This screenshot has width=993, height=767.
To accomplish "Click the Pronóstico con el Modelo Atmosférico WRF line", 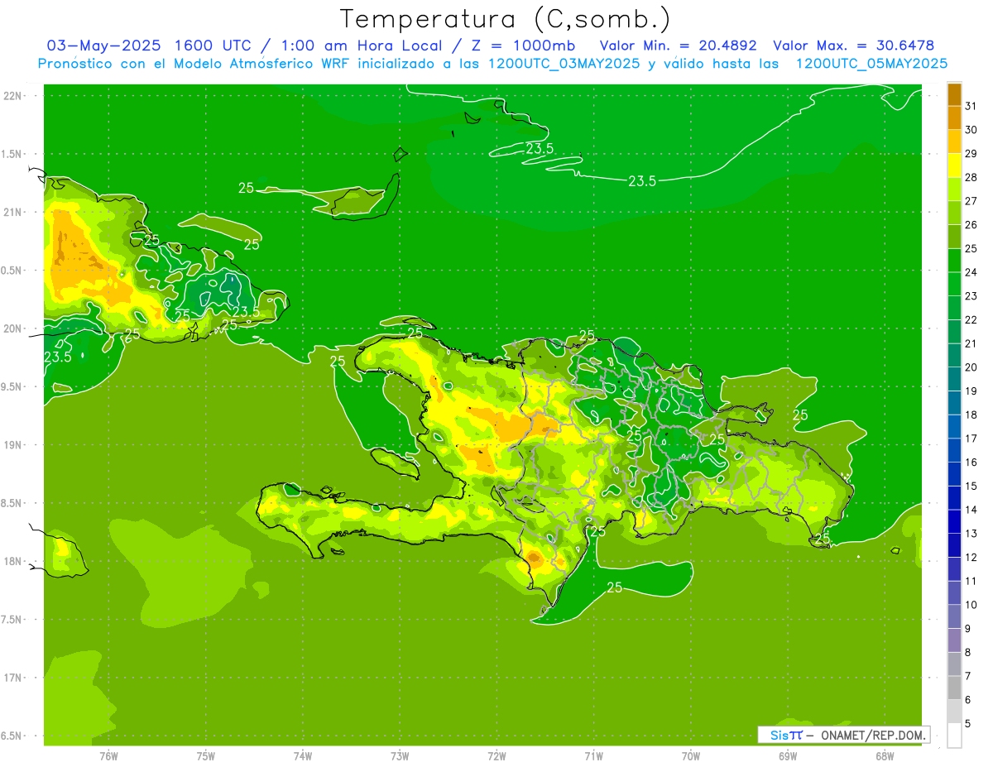I will tap(493, 63).
